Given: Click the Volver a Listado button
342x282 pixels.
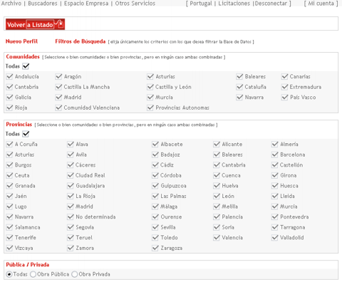Looking at the screenshot, I should tap(35, 24).
